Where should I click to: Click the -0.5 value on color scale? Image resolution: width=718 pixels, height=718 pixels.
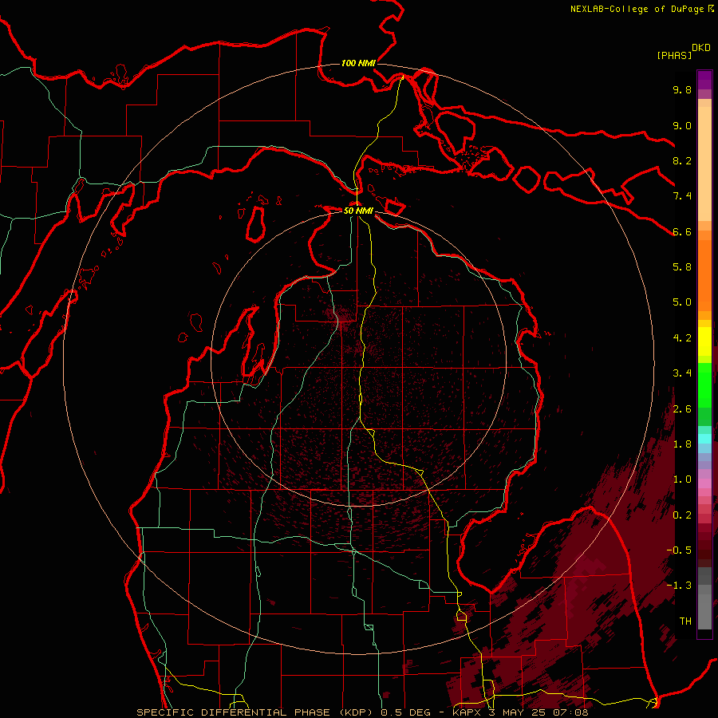coord(679,550)
